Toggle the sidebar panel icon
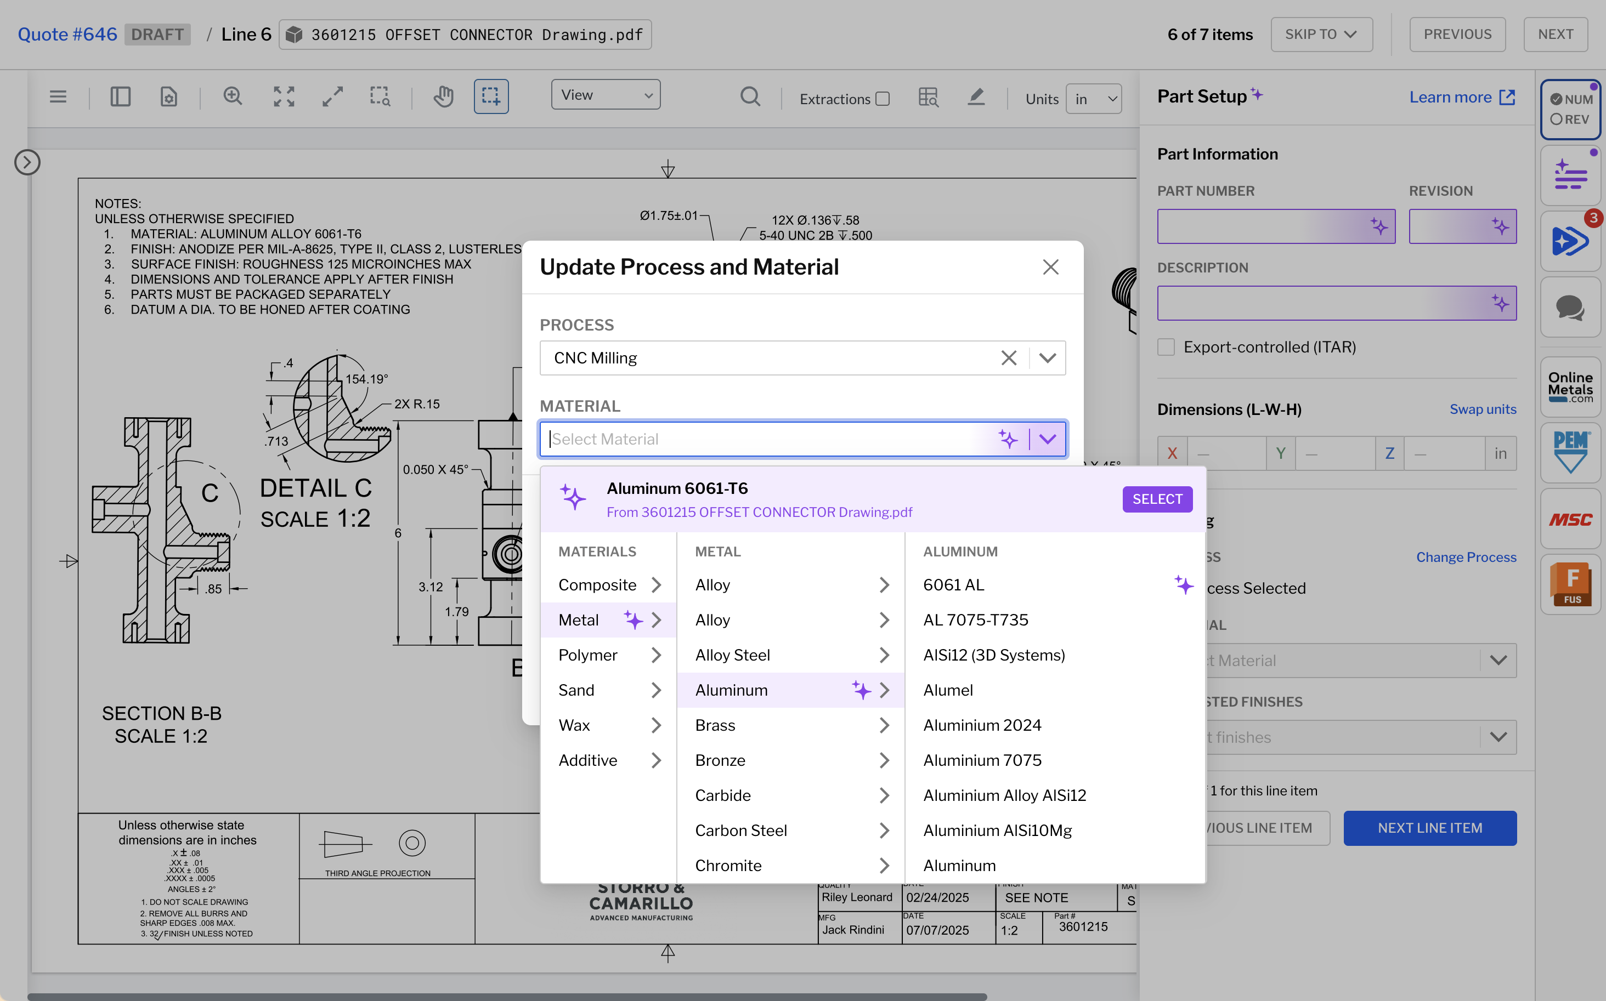This screenshot has width=1606, height=1001. [x=121, y=98]
